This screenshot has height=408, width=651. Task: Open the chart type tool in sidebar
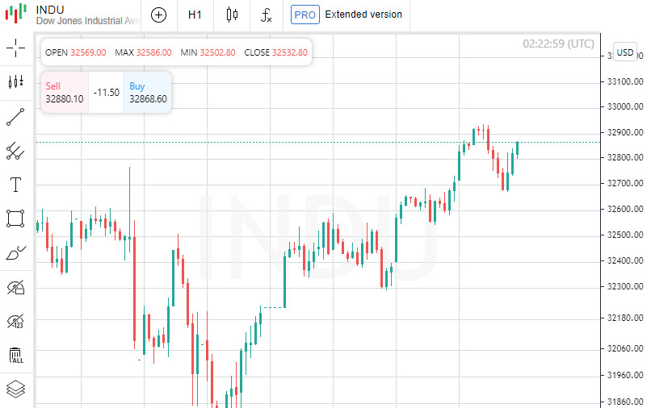(x=15, y=81)
